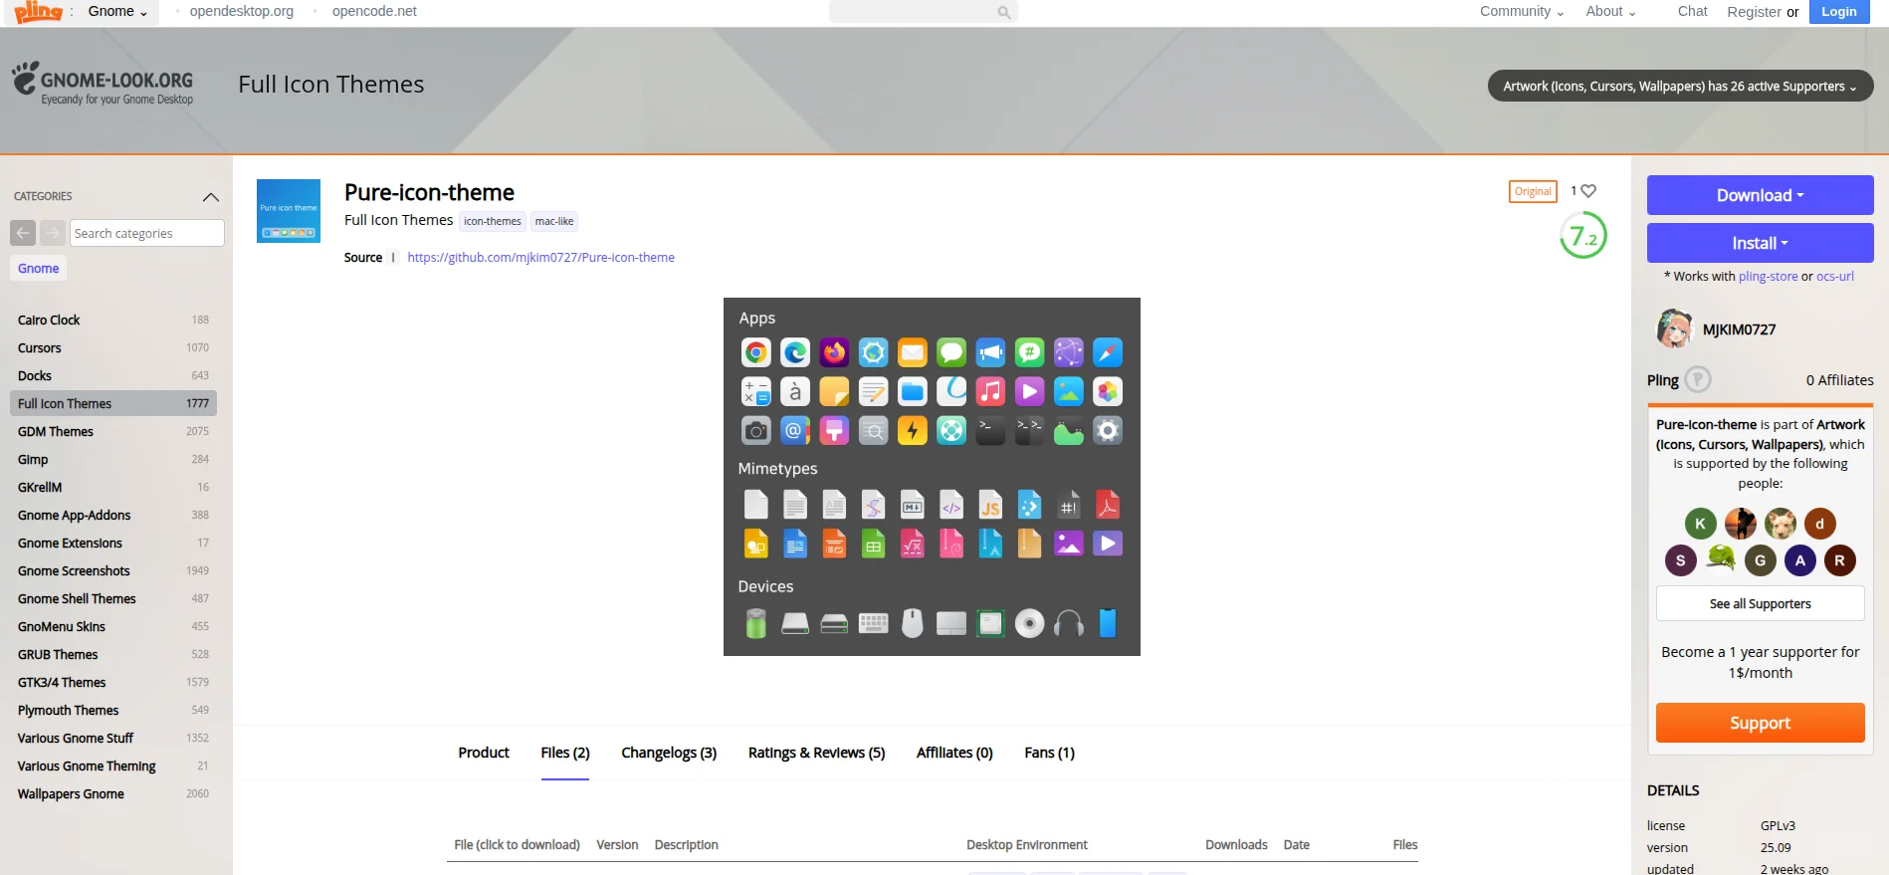Open MJKIM0727's avatar picture

point(1674,328)
